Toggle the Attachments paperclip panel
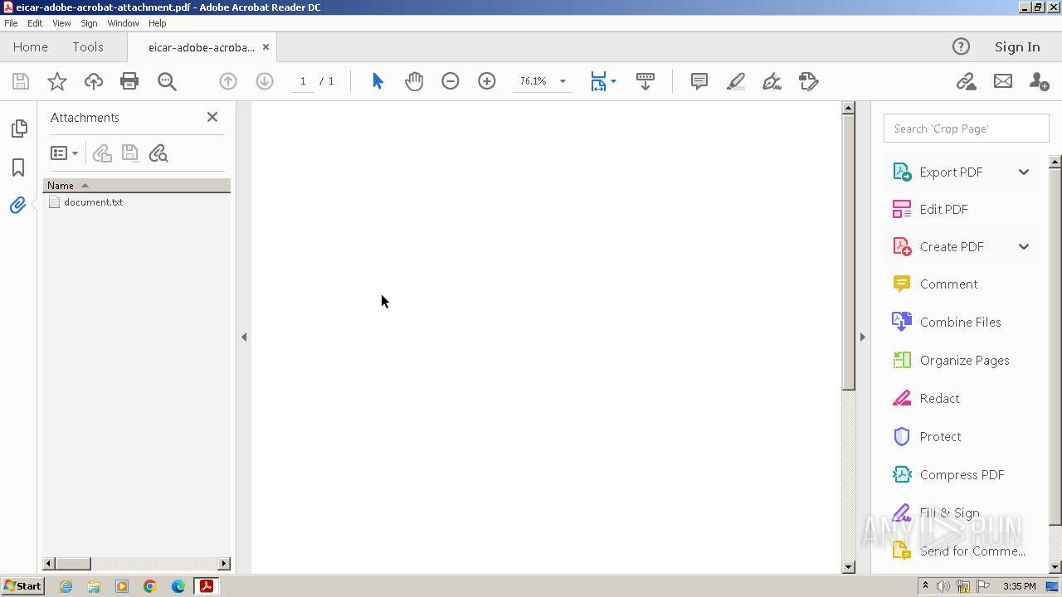This screenshot has width=1062, height=597. 17,205
